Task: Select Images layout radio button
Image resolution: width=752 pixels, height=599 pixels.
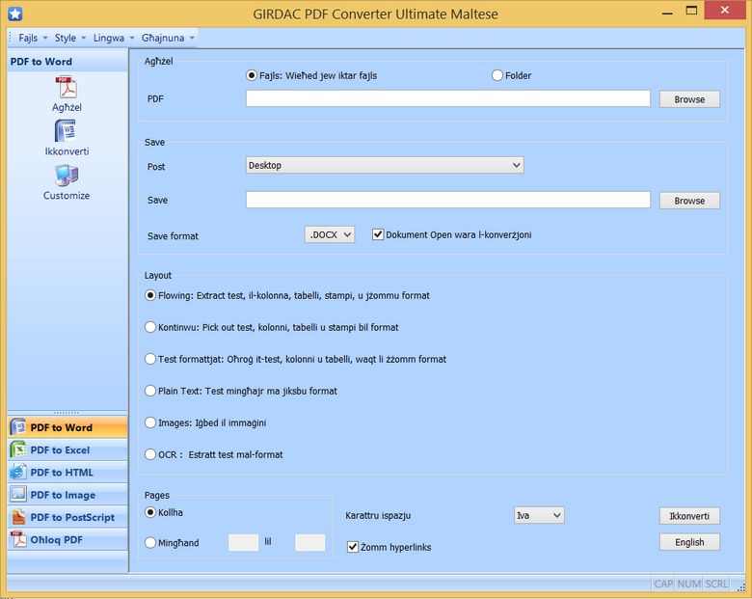Action: coord(150,422)
